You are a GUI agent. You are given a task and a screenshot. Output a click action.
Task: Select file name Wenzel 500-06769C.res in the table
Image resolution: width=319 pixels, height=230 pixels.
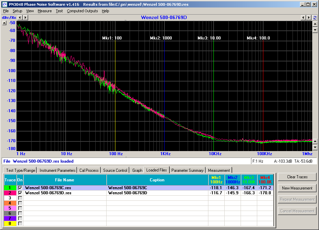(65, 188)
